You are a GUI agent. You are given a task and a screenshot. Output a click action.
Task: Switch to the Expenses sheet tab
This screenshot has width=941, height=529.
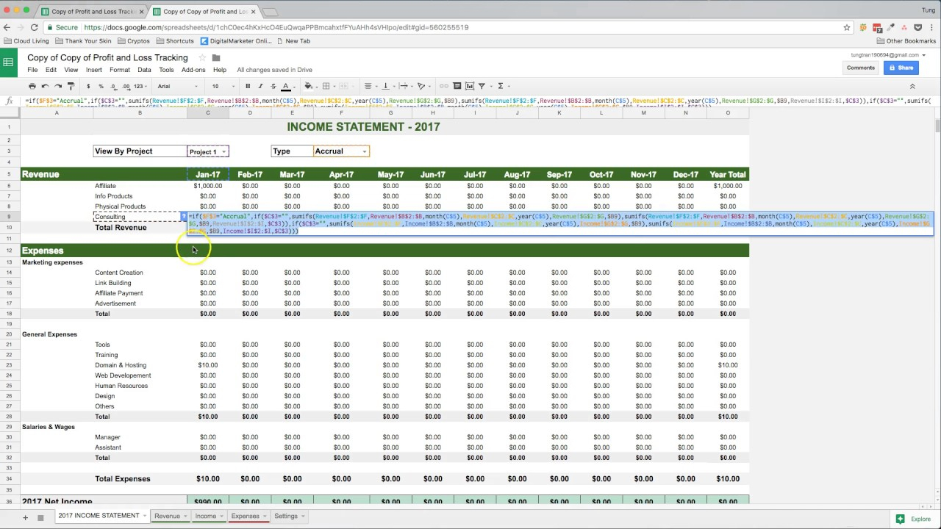tap(245, 516)
